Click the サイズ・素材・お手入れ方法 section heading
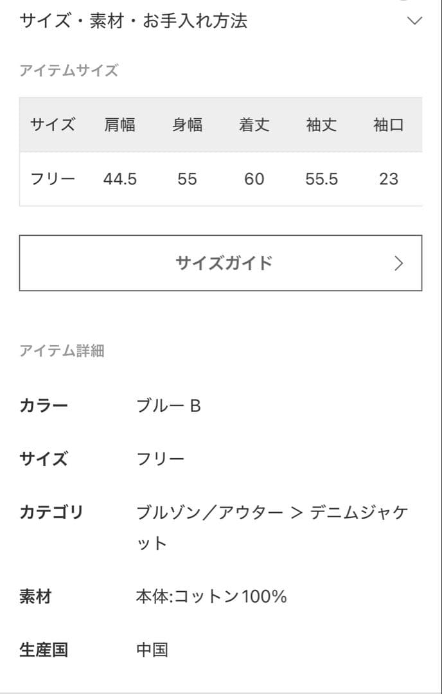Viewport: 442px width, 694px height. 134,21
